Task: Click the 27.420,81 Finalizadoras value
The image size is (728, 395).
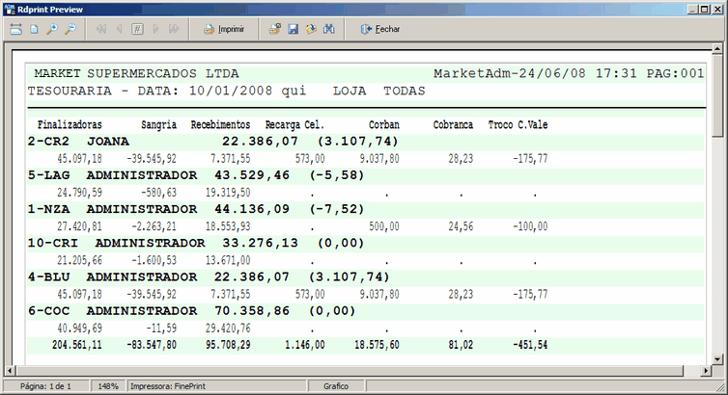Action: tap(79, 226)
